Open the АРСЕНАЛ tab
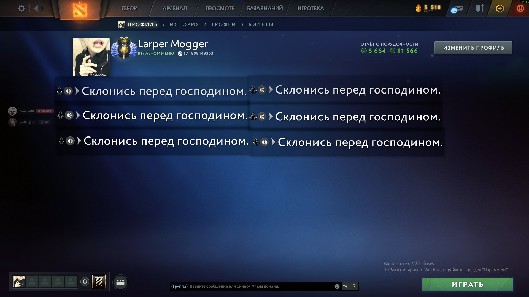The height and width of the screenshot is (297, 529). click(175, 9)
